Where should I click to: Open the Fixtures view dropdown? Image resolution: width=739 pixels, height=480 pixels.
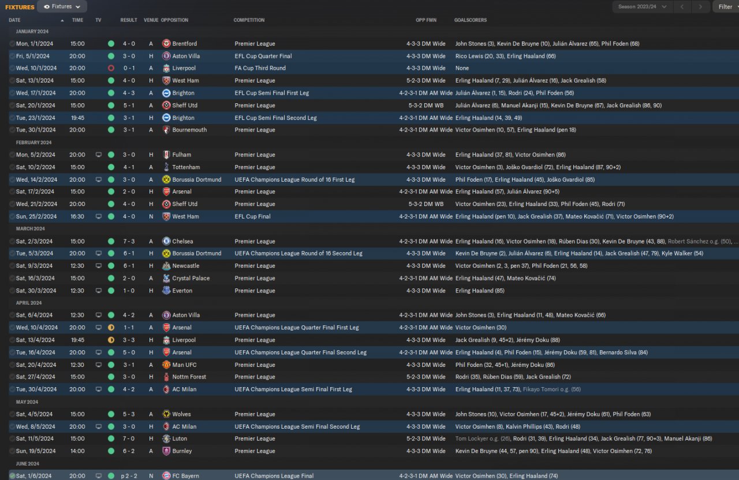click(x=62, y=7)
